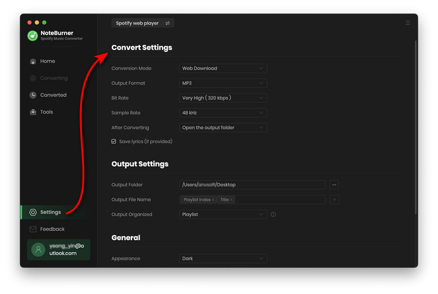438x294 pixels.
Task: Click the After Converting label
Action: tap(130, 127)
